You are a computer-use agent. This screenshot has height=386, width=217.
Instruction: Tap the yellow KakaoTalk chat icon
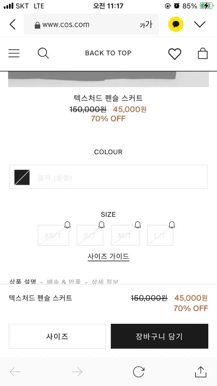(x=176, y=24)
